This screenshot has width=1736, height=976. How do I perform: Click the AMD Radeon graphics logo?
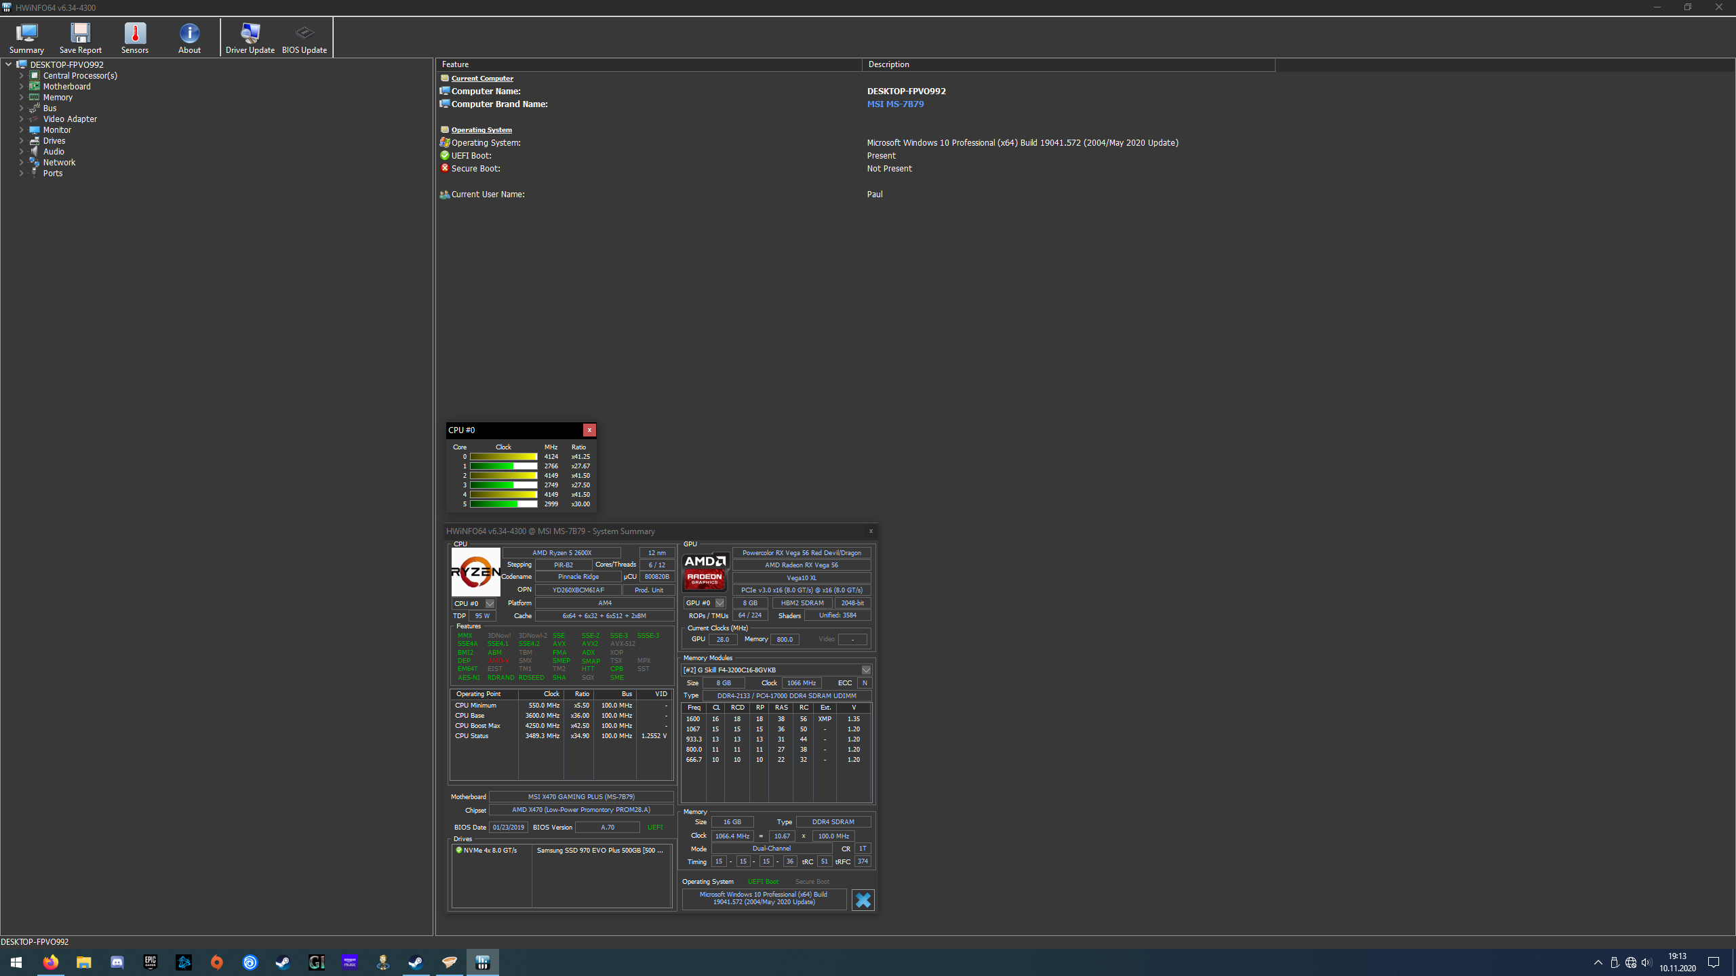tap(705, 571)
